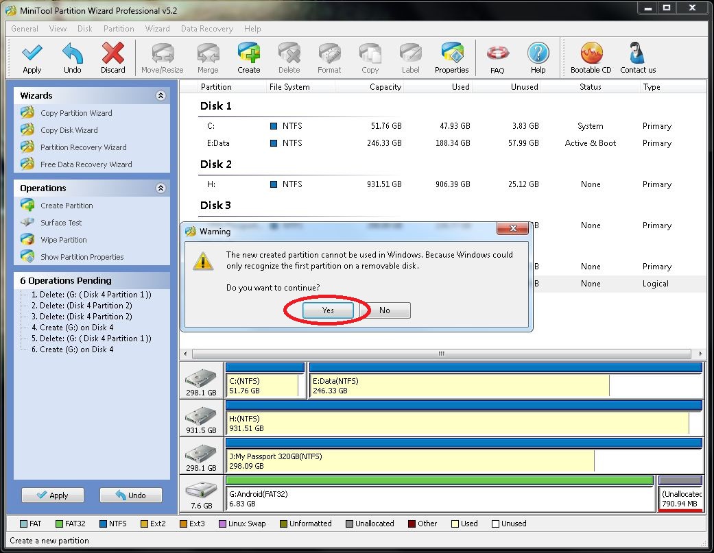
Task: Click the bottom-left Undo button
Action: tap(131, 495)
